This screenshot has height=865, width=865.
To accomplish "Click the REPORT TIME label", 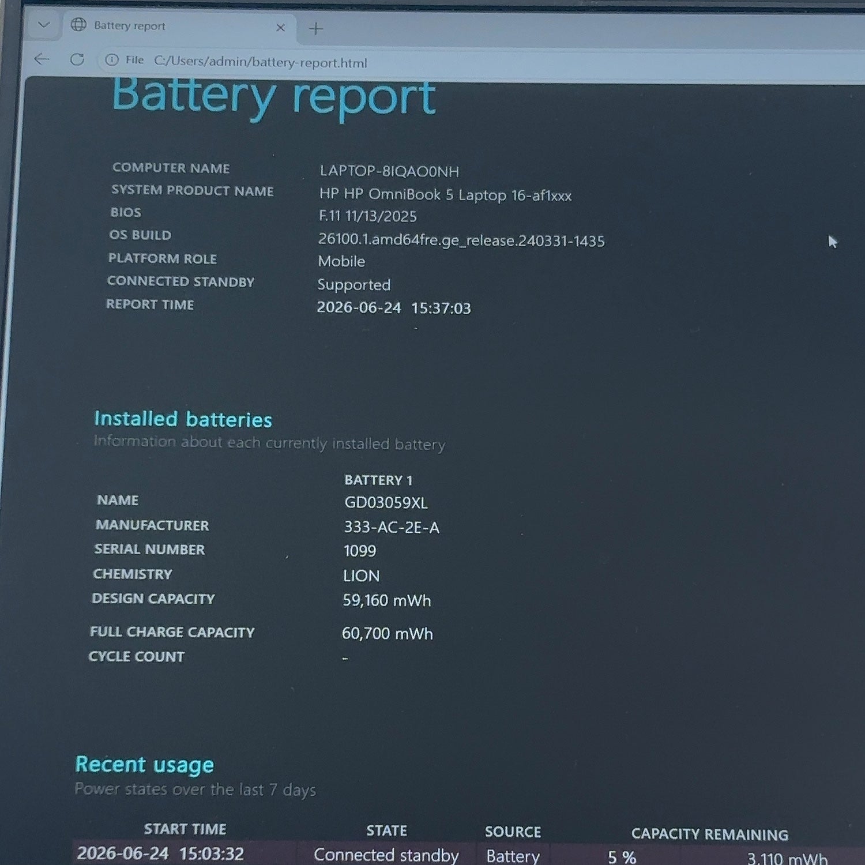I will tap(150, 304).
